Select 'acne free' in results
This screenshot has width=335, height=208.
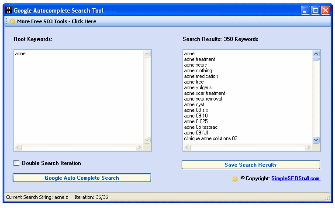tap(194, 82)
